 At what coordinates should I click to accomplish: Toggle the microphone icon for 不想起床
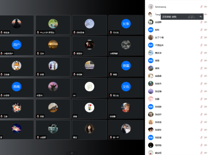tap(201, 45)
